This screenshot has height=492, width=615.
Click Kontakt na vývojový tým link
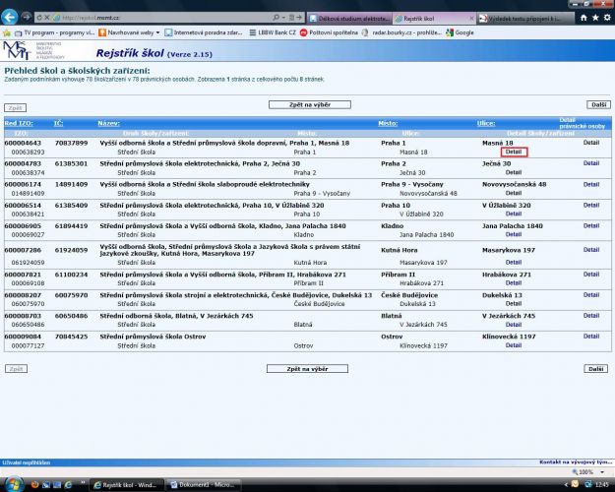click(x=576, y=462)
